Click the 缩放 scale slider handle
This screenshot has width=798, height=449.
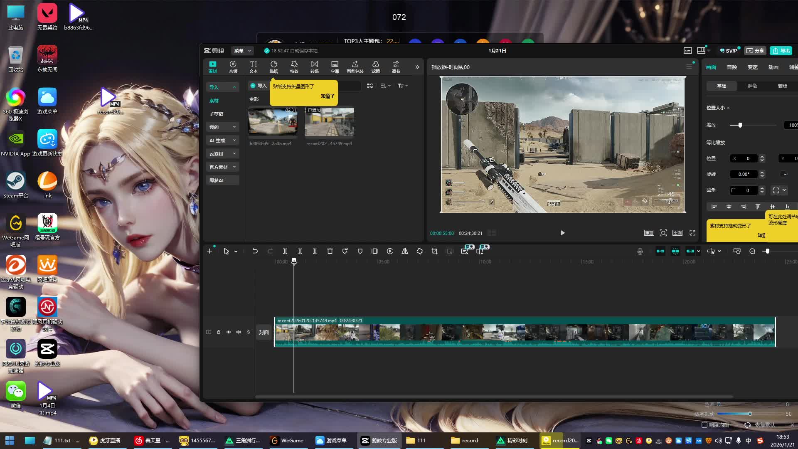point(740,125)
